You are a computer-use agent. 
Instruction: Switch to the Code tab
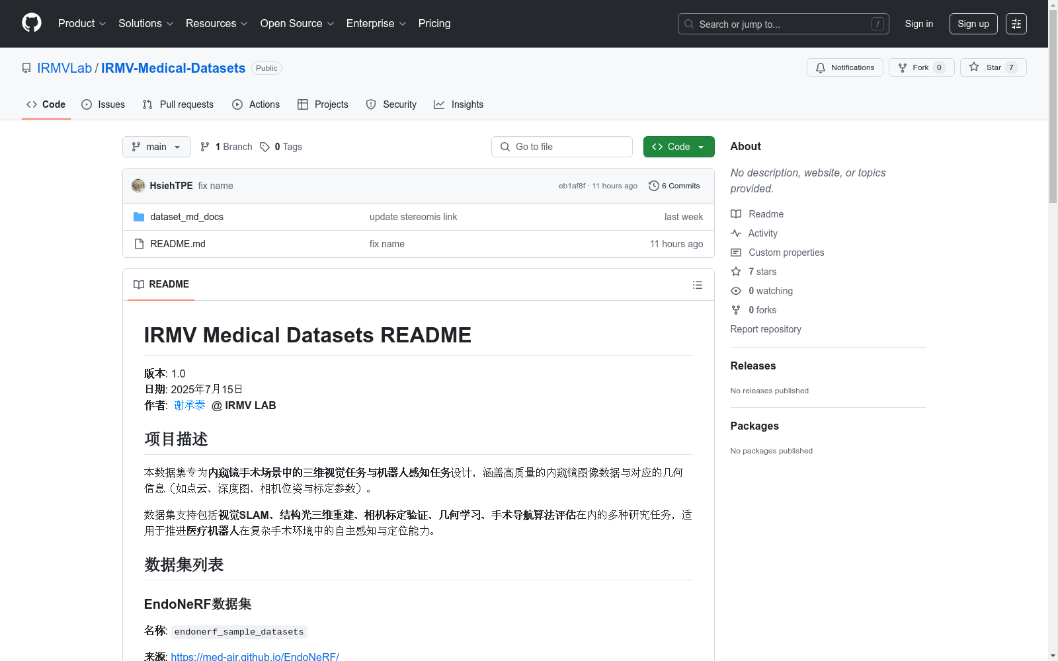click(46, 104)
